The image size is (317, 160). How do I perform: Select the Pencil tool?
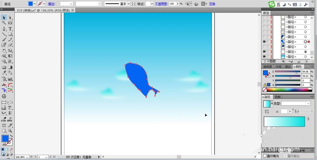(x=10, y=39)
